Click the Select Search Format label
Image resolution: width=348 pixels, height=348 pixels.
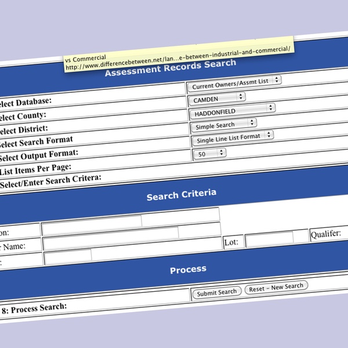click(36, 142)
